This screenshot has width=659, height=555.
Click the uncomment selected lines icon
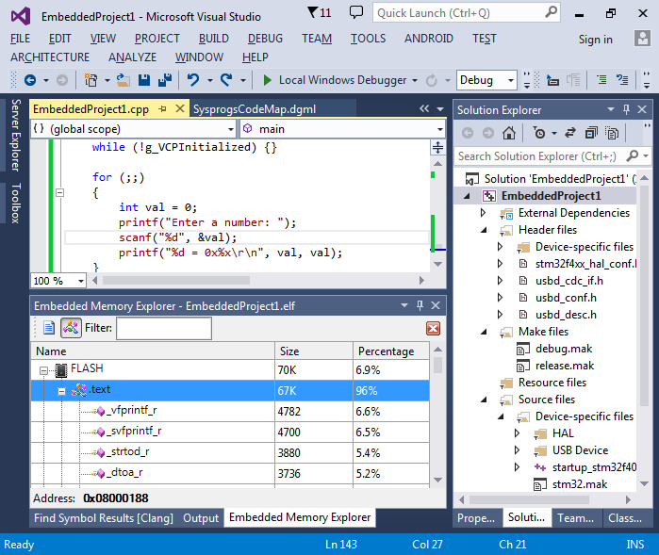[x=622, y=80]
